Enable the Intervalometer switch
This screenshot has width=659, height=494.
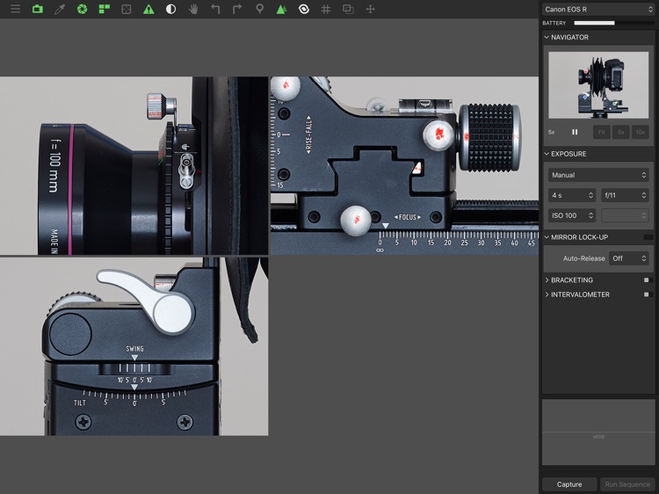(647, 294)
